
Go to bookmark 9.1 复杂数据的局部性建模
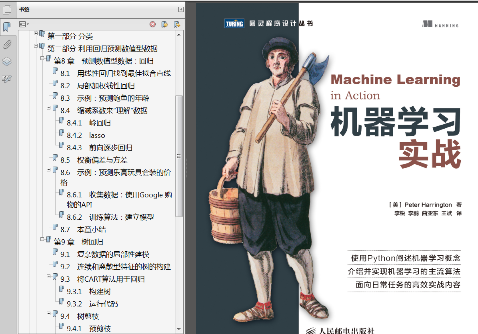105,254
